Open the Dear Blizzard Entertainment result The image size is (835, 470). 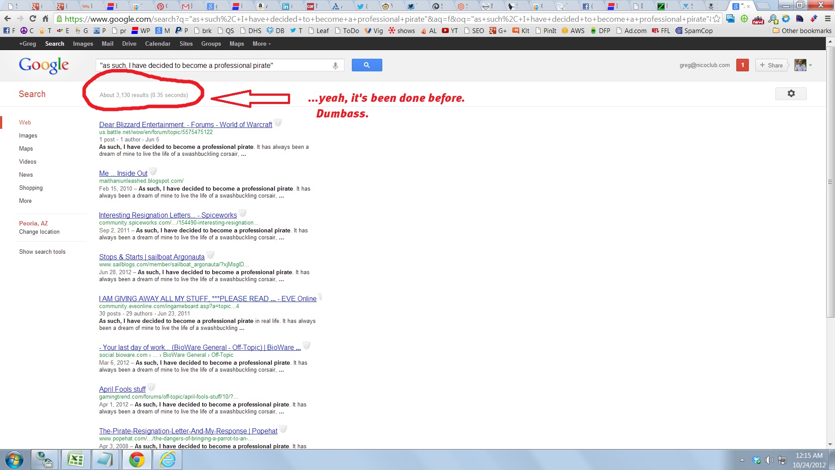point(186,124)
